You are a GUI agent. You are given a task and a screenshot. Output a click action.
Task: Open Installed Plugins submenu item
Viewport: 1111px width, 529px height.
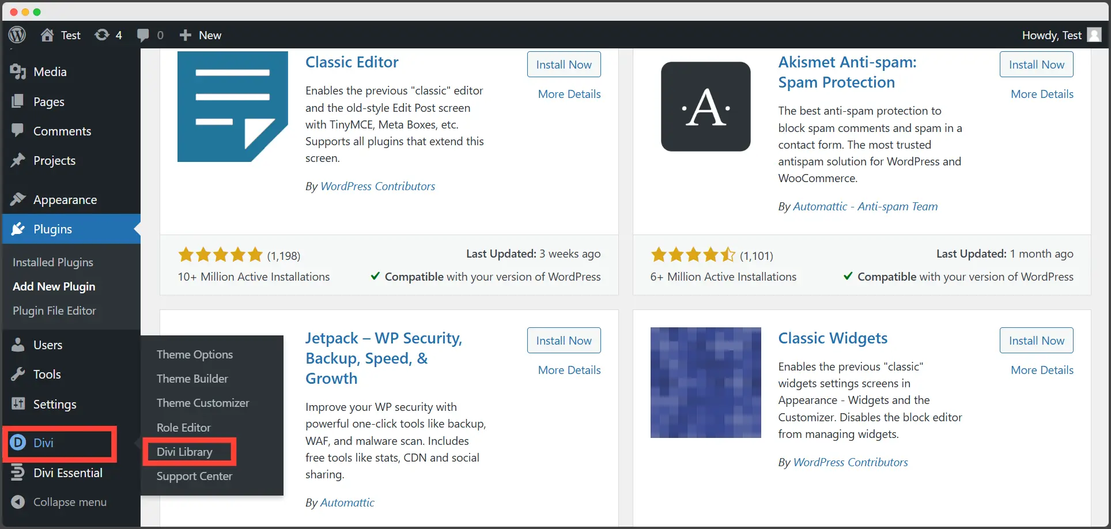pyautogui.click(x=53, y=262)
